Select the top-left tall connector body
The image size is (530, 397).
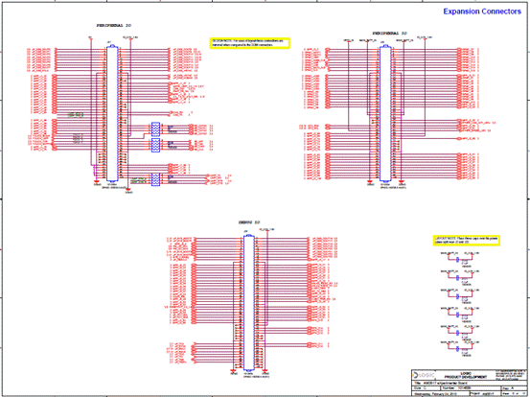point(112,113)
